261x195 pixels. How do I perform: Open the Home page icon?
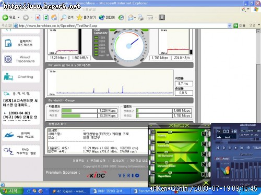click(54, 17)
